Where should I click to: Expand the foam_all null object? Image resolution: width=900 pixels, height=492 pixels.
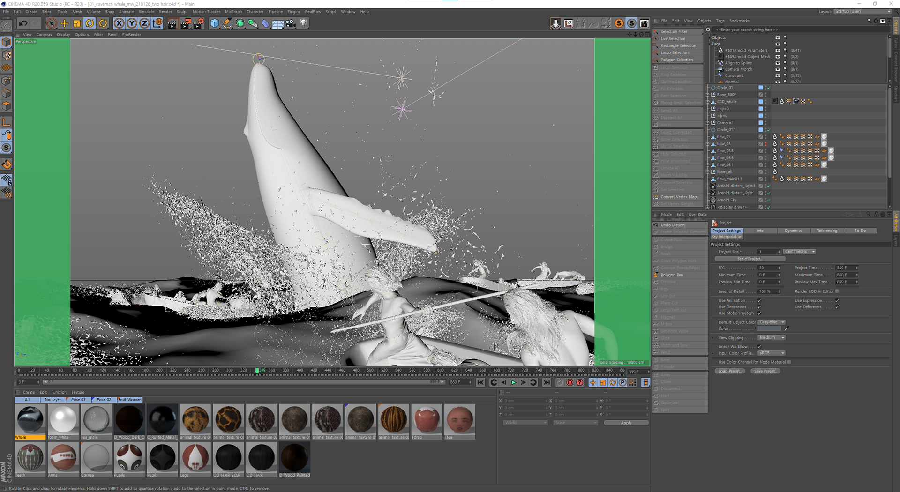click(x=708, y=172)
